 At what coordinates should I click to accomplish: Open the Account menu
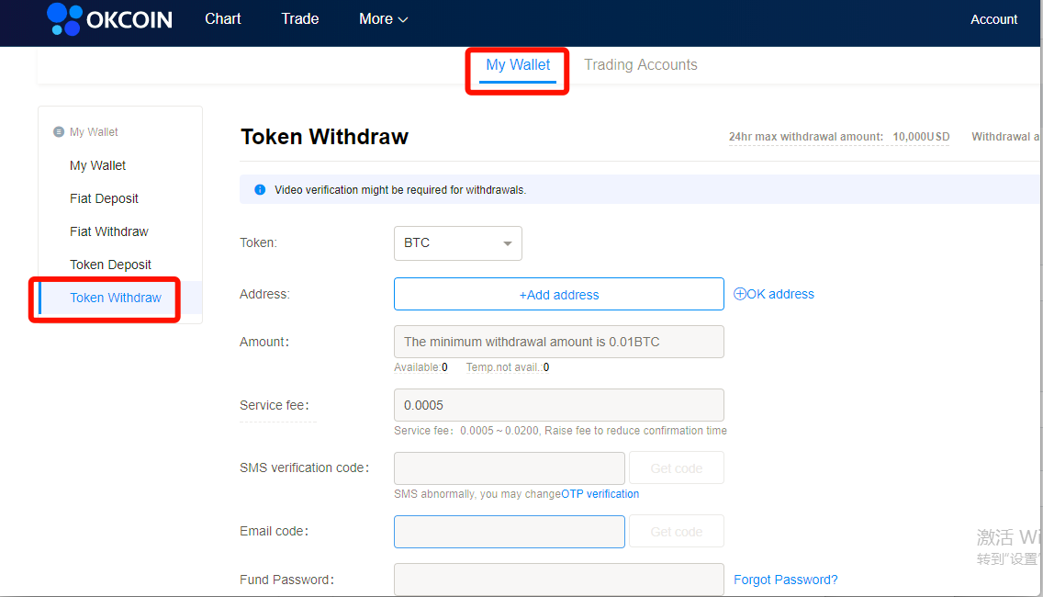993,19
